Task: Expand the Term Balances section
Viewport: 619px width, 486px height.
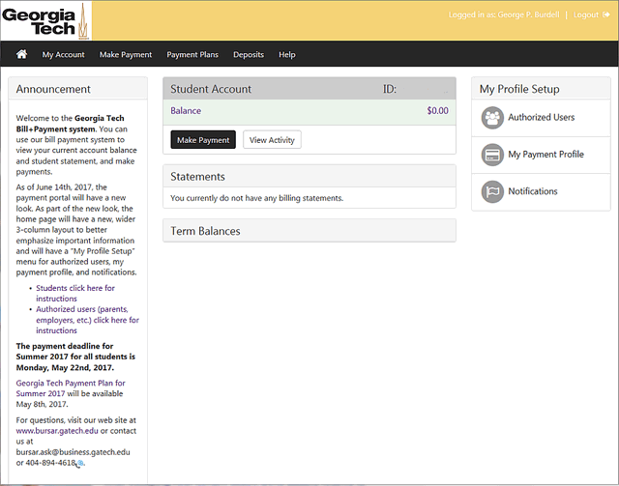Action: tap(309, 231)
